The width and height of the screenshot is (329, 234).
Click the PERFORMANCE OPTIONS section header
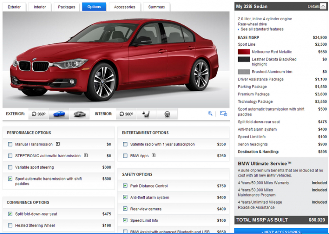(x=29, y=133)
